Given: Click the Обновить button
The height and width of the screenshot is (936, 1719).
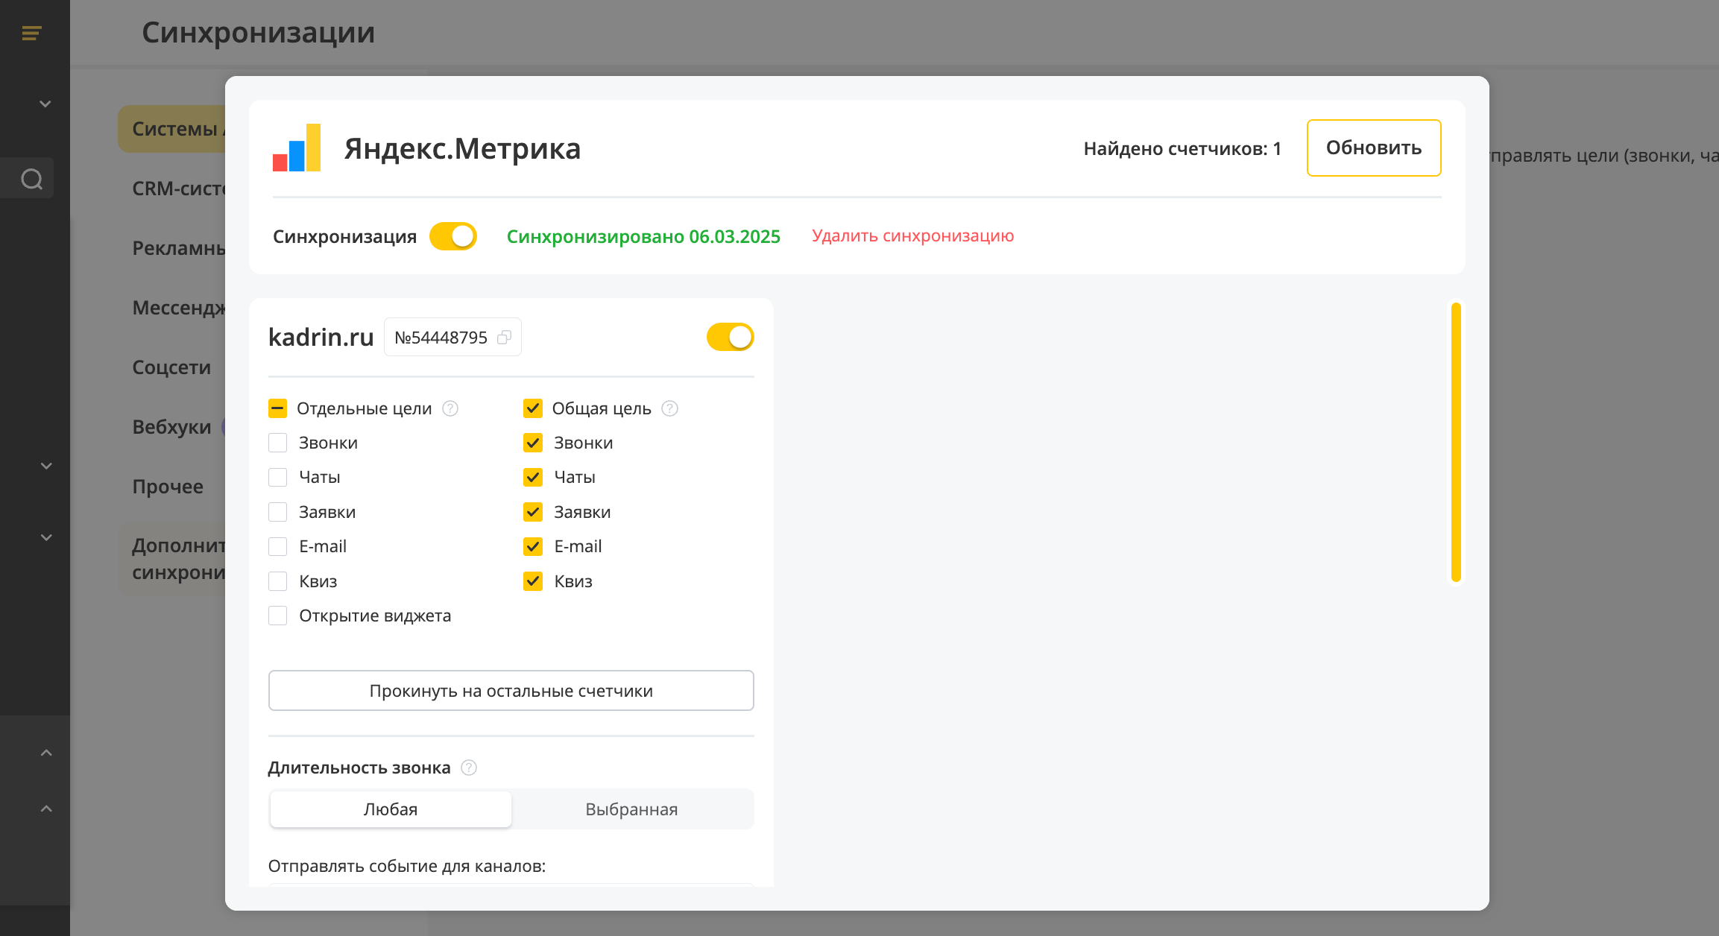Looking at the screenshot, I should pos(1374,148).
